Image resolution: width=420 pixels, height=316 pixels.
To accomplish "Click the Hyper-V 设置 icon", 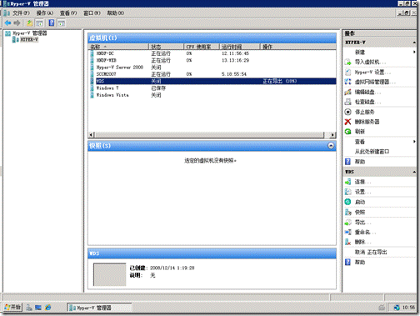I will [x=347, y=73].
